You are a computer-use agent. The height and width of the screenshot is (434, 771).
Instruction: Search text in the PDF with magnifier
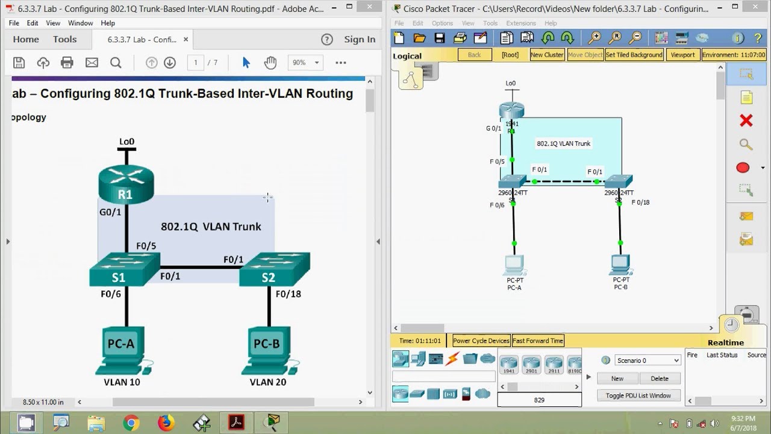[116, 63]
